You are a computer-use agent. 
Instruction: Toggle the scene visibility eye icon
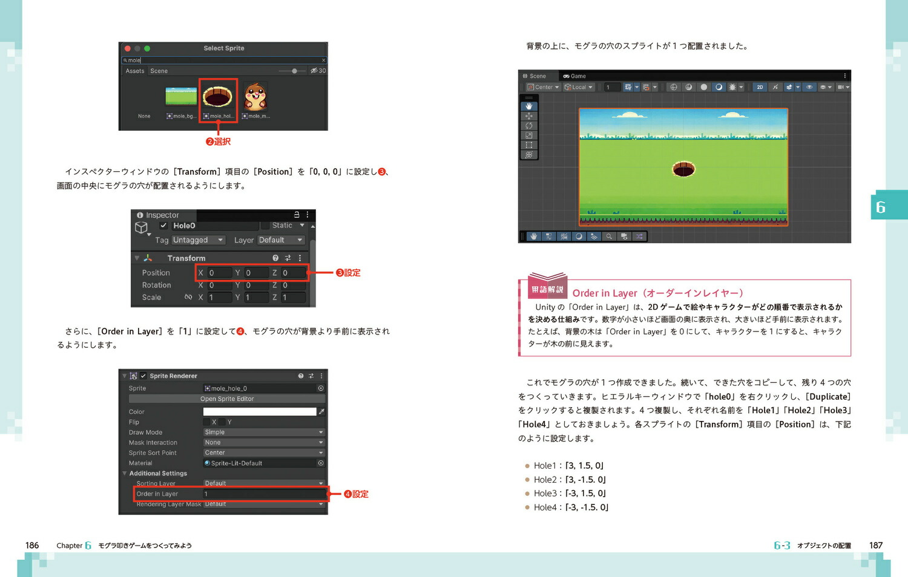click(x=809, y=87)
